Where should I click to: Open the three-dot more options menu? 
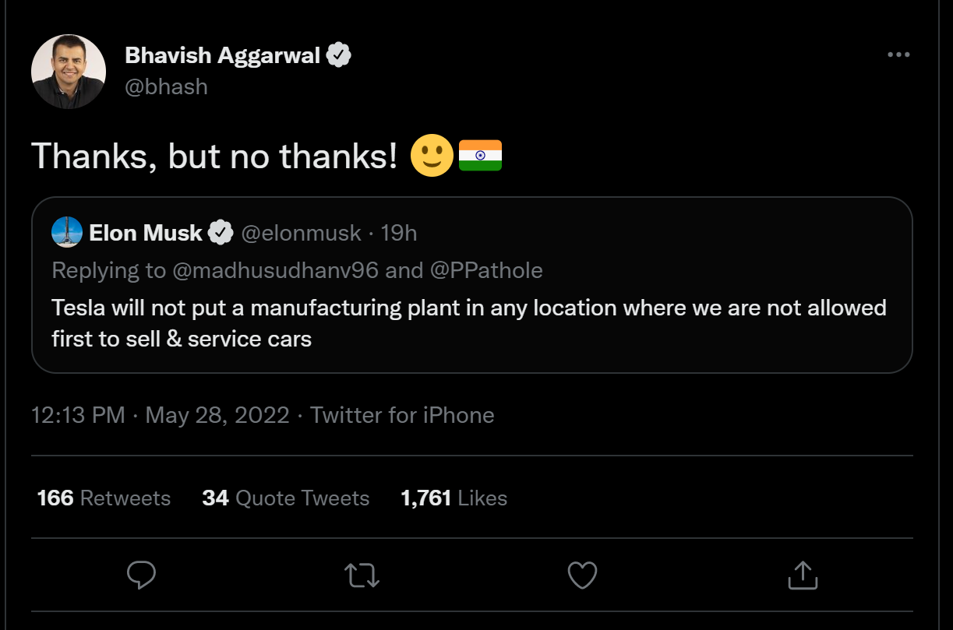pyautogui.click(x=898, y=55)
